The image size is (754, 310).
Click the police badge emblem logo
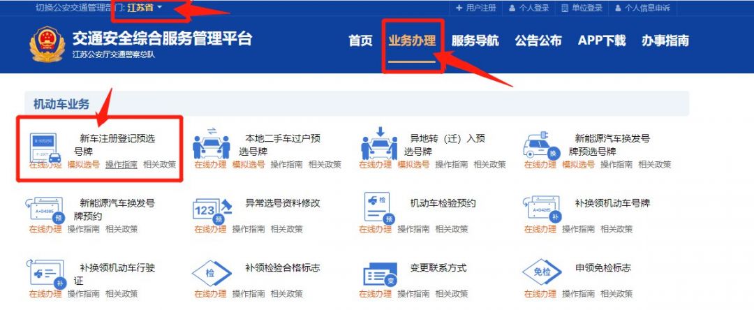click(x=47, y=44)
